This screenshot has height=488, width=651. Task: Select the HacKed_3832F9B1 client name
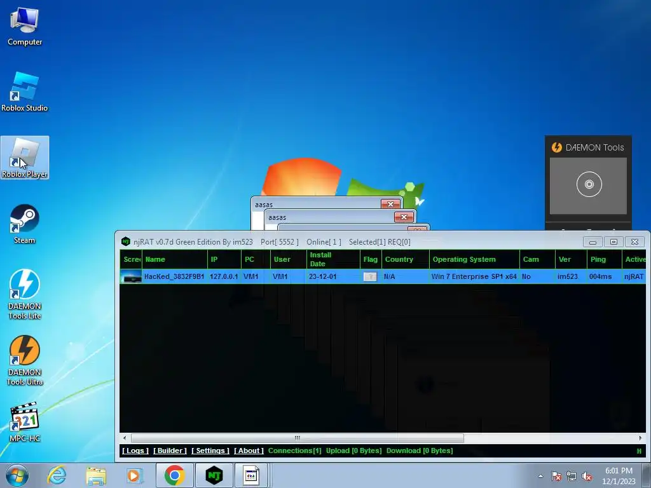click(x=174, y=276)
